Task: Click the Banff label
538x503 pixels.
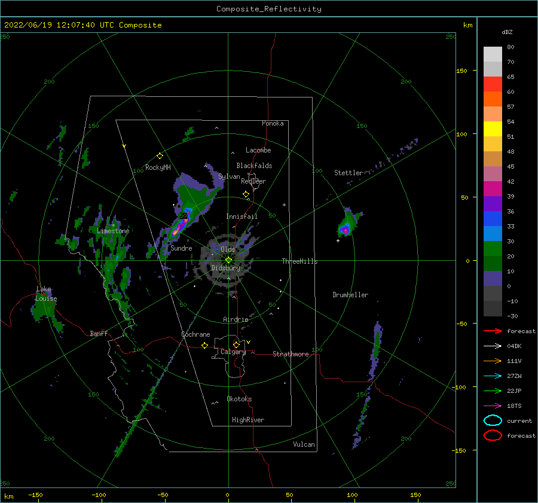Action: tap(99, 333)
